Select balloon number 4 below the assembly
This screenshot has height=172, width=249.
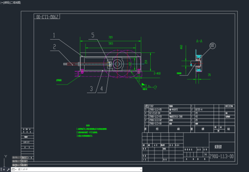102,89
